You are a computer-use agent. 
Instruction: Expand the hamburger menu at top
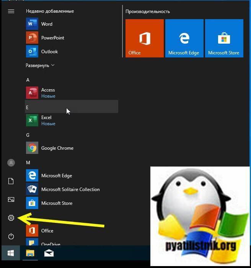(x=11, y=11)
